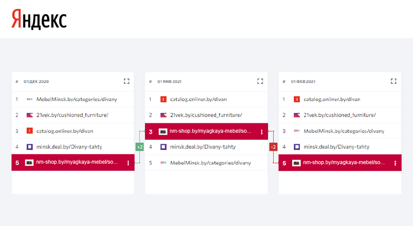Click the green +2 position change badge
The height and width of the screenshot is (226, 413).
(139, 147)
